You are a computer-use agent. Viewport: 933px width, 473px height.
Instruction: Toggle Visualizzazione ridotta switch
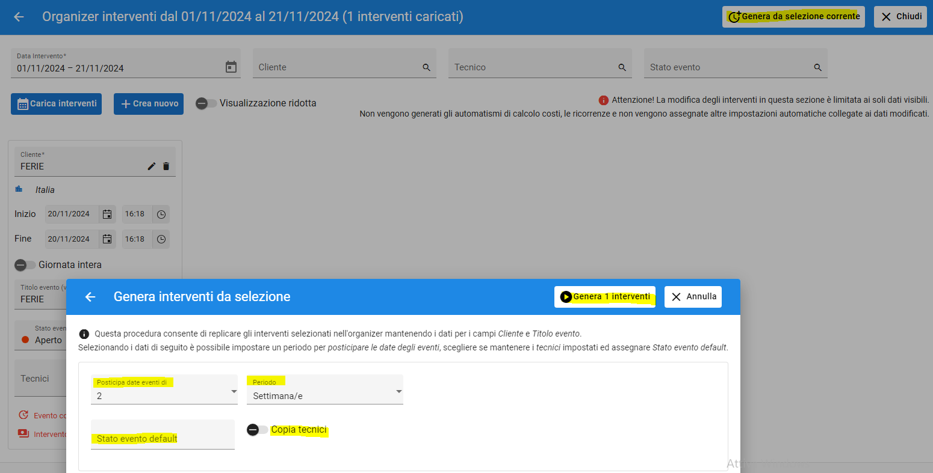(206, 103)
